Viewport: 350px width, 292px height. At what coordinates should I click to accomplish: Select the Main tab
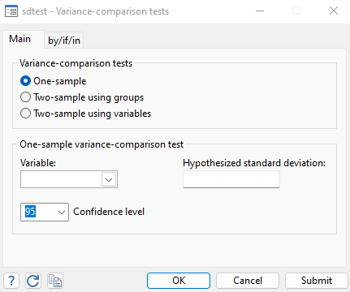click(x=20, y=39)
